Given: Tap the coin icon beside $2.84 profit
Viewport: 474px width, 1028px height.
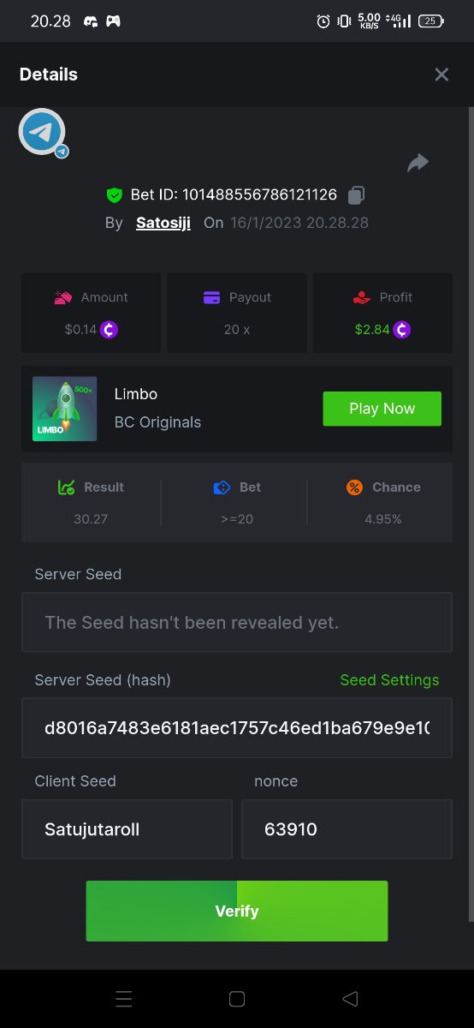Looking at the screenshot, I should pyautogui.click(x=401, y=329).
